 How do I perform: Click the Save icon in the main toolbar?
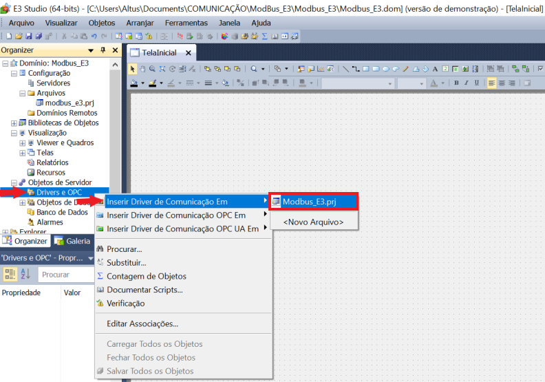pos(28,36)
